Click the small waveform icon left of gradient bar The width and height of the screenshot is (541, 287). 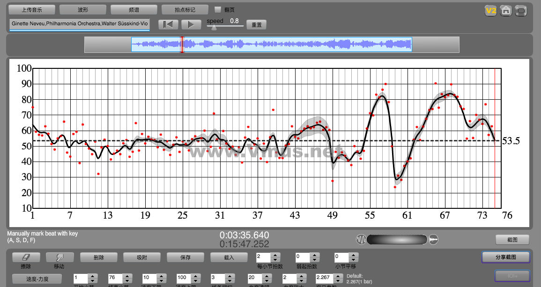coord(361,239)
